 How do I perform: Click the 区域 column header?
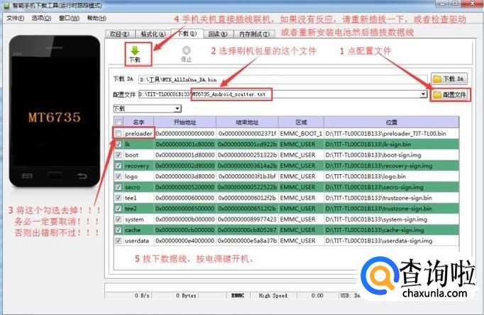[302, 122]
